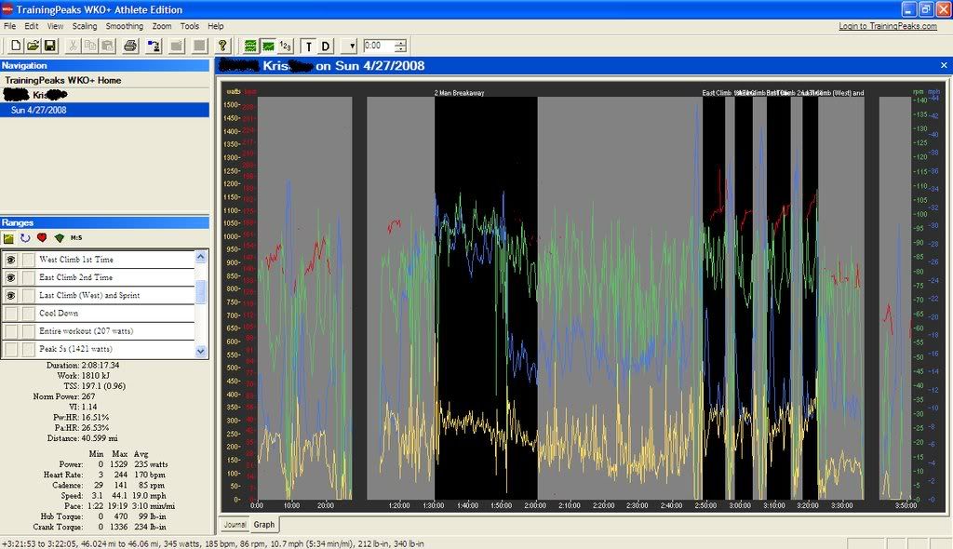This screenshot has height=549, width=953.
Task: Close the workout graph panel
Action: coord(944,65)
